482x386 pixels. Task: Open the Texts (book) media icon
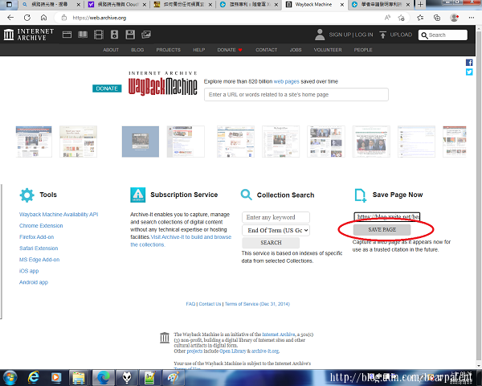click(x=82, y=35)
